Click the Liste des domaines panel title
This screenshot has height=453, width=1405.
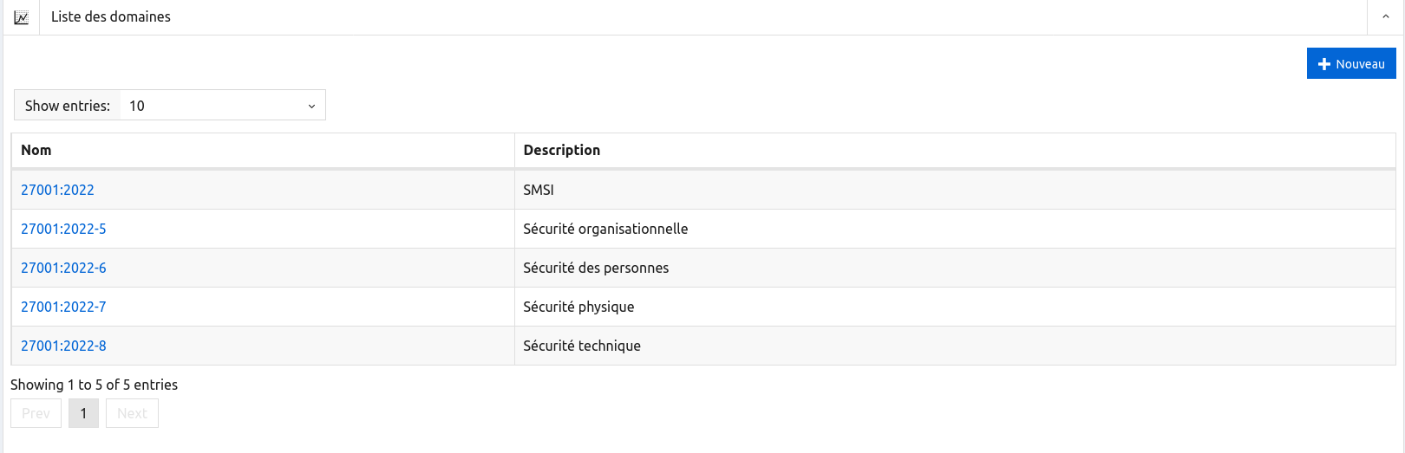111,16
